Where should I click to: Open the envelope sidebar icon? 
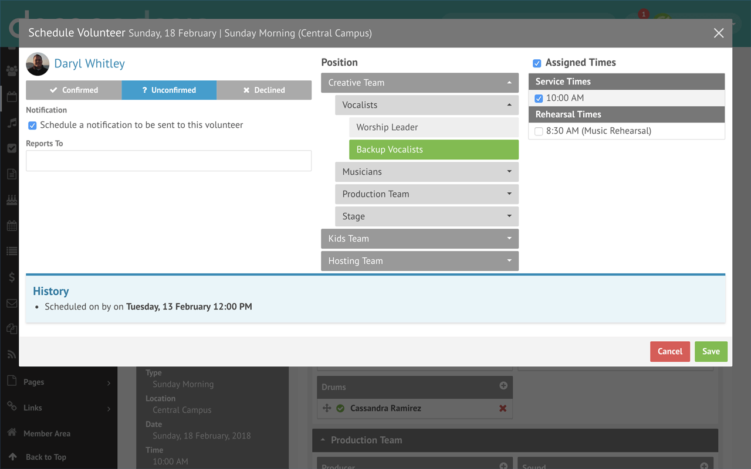tap(12, 303)
